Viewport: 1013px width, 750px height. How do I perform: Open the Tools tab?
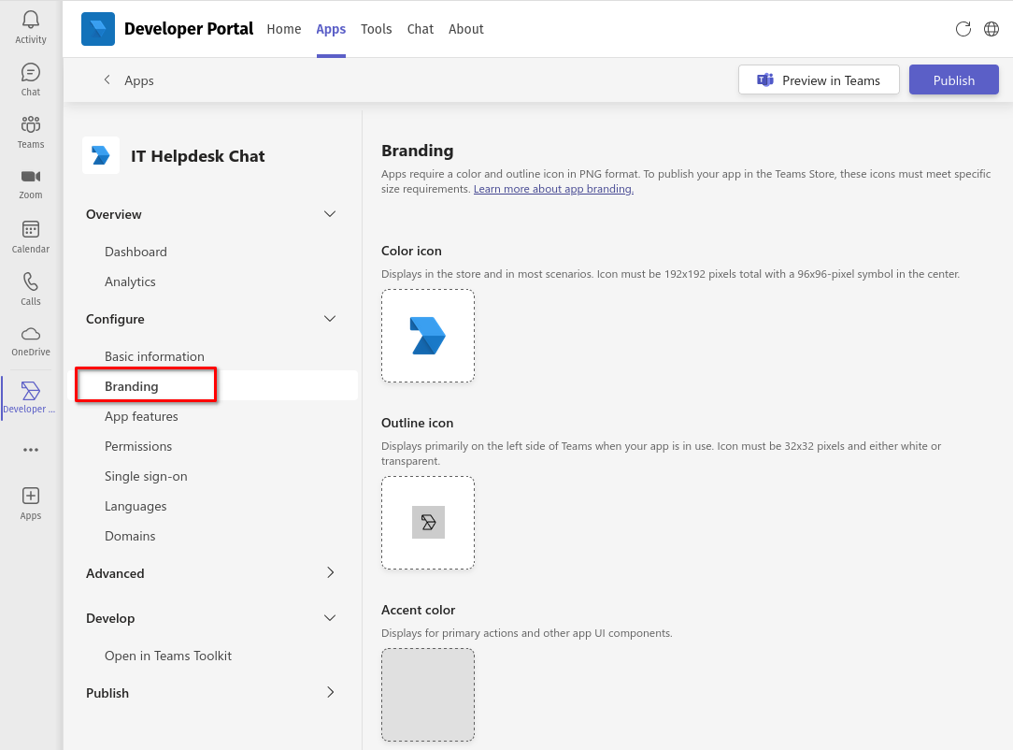376,29
